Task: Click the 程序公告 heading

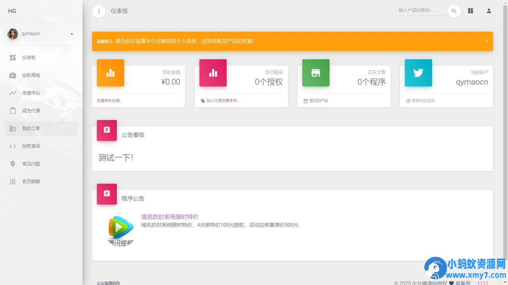Action: tap(133, 199)
